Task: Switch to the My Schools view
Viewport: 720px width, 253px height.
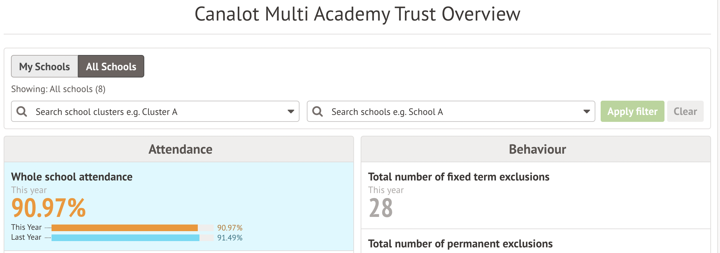Action: pyautogui.click(x=45, y=66)
